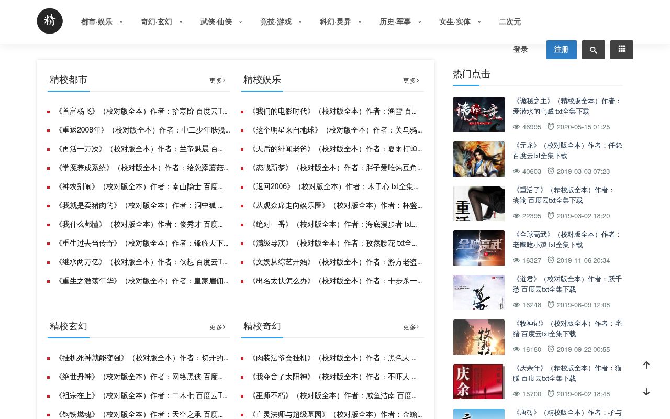Click the clock icon beside 2019-06-02 18:48
Screen dimensions: 670x419
click(551, 393)
